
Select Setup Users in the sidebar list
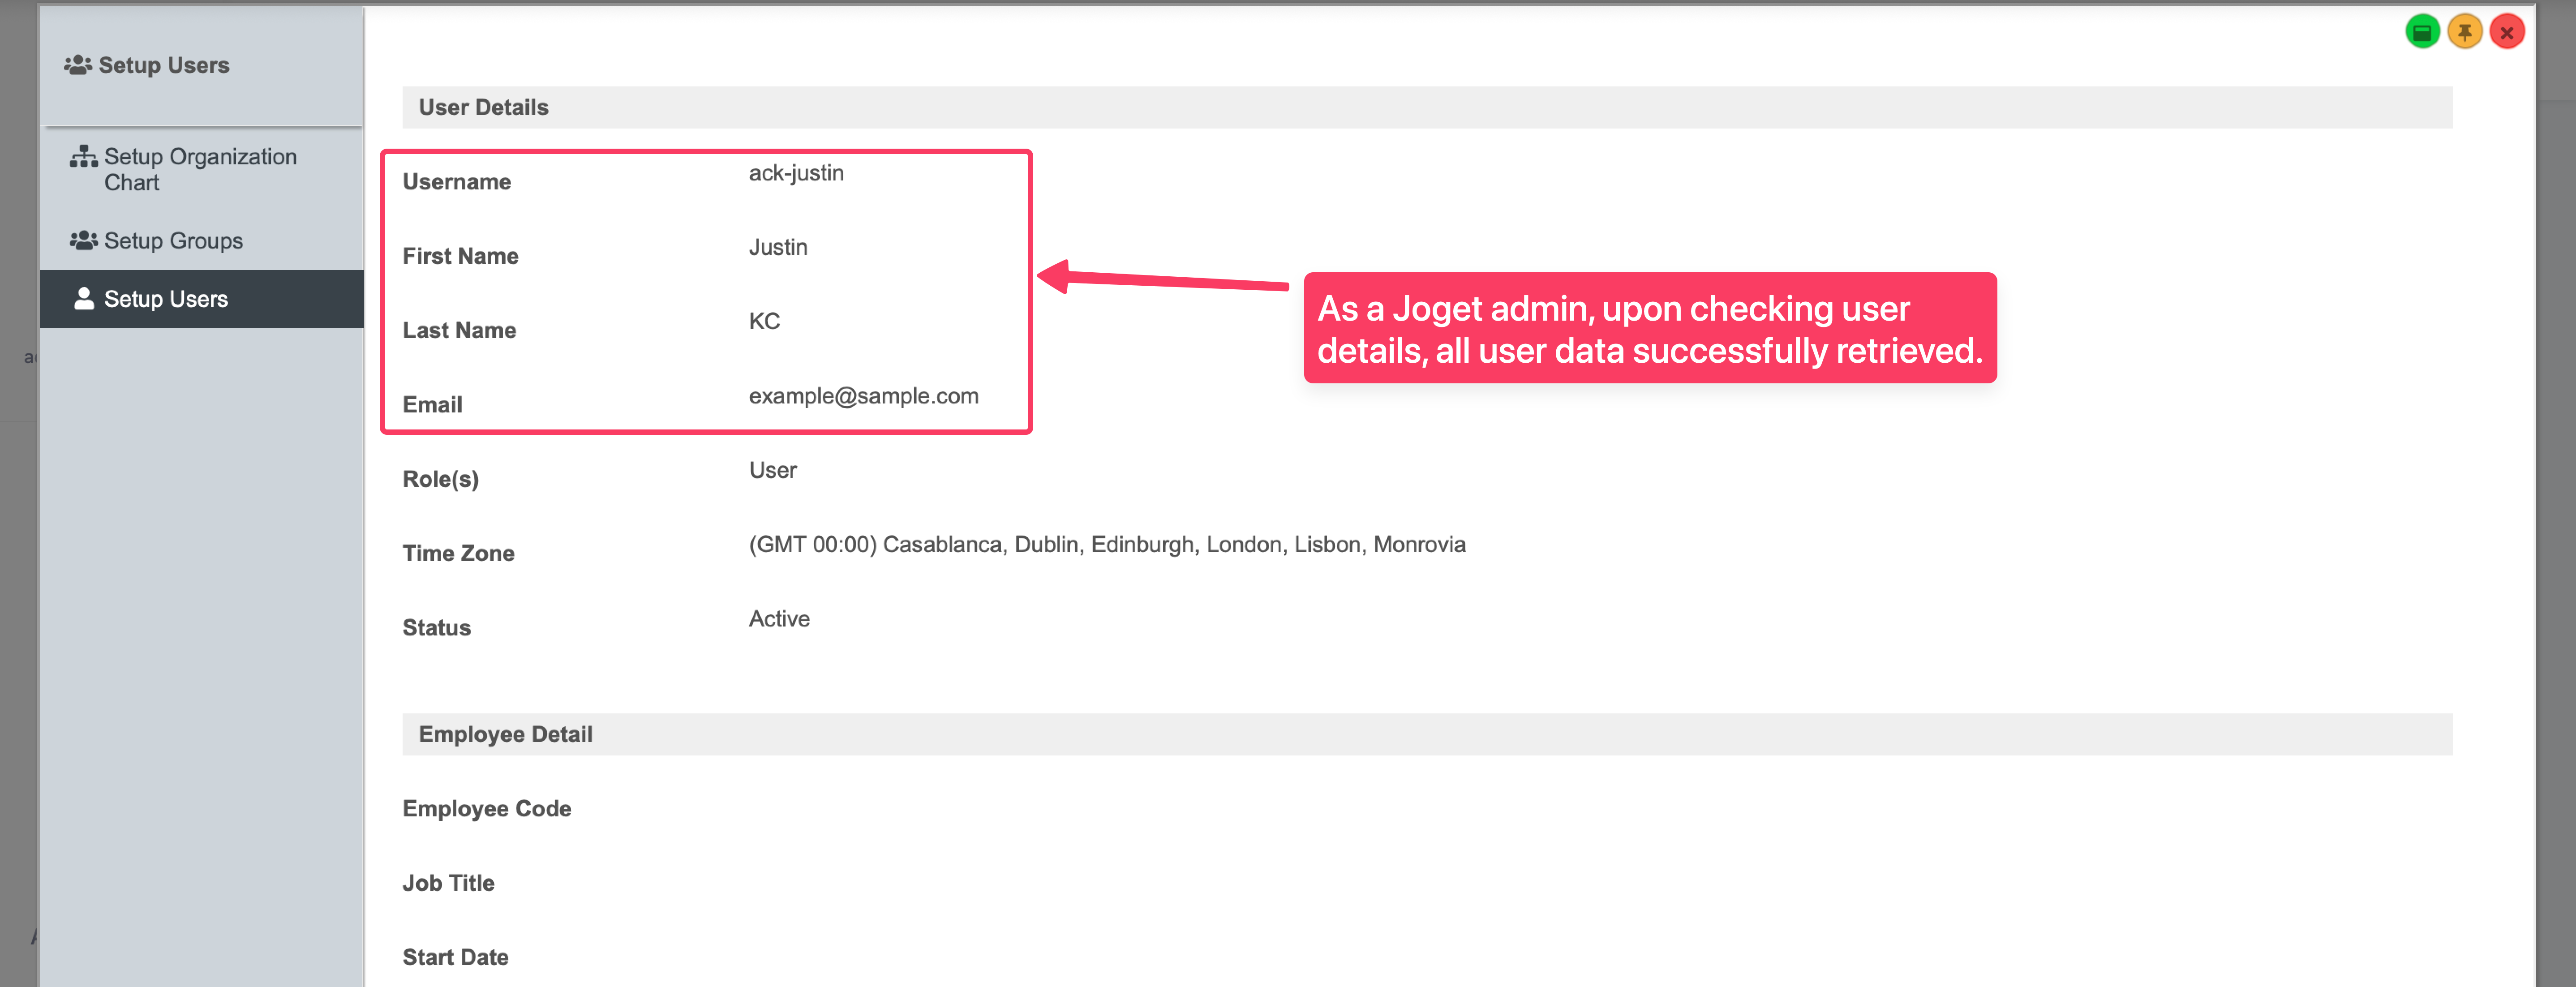point(201,299)
